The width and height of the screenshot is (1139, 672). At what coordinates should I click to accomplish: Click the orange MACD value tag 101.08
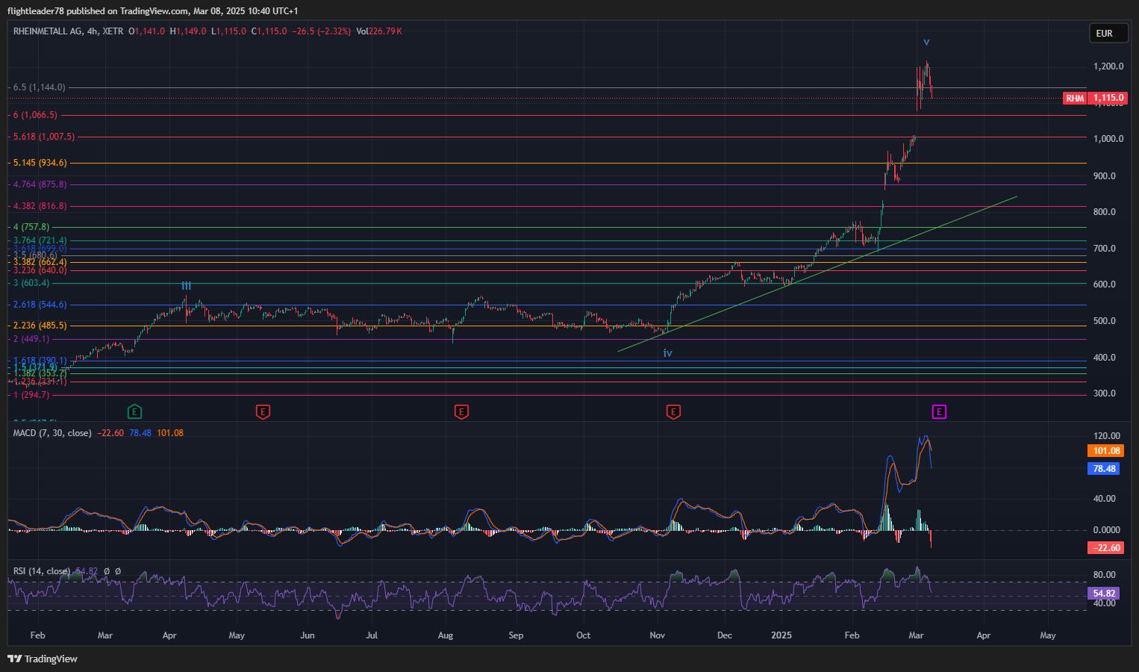coord(1106,451)
